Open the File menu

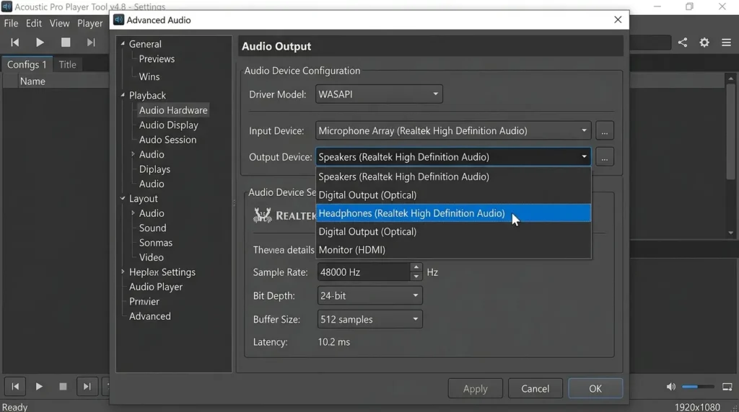tap(11, 23)
